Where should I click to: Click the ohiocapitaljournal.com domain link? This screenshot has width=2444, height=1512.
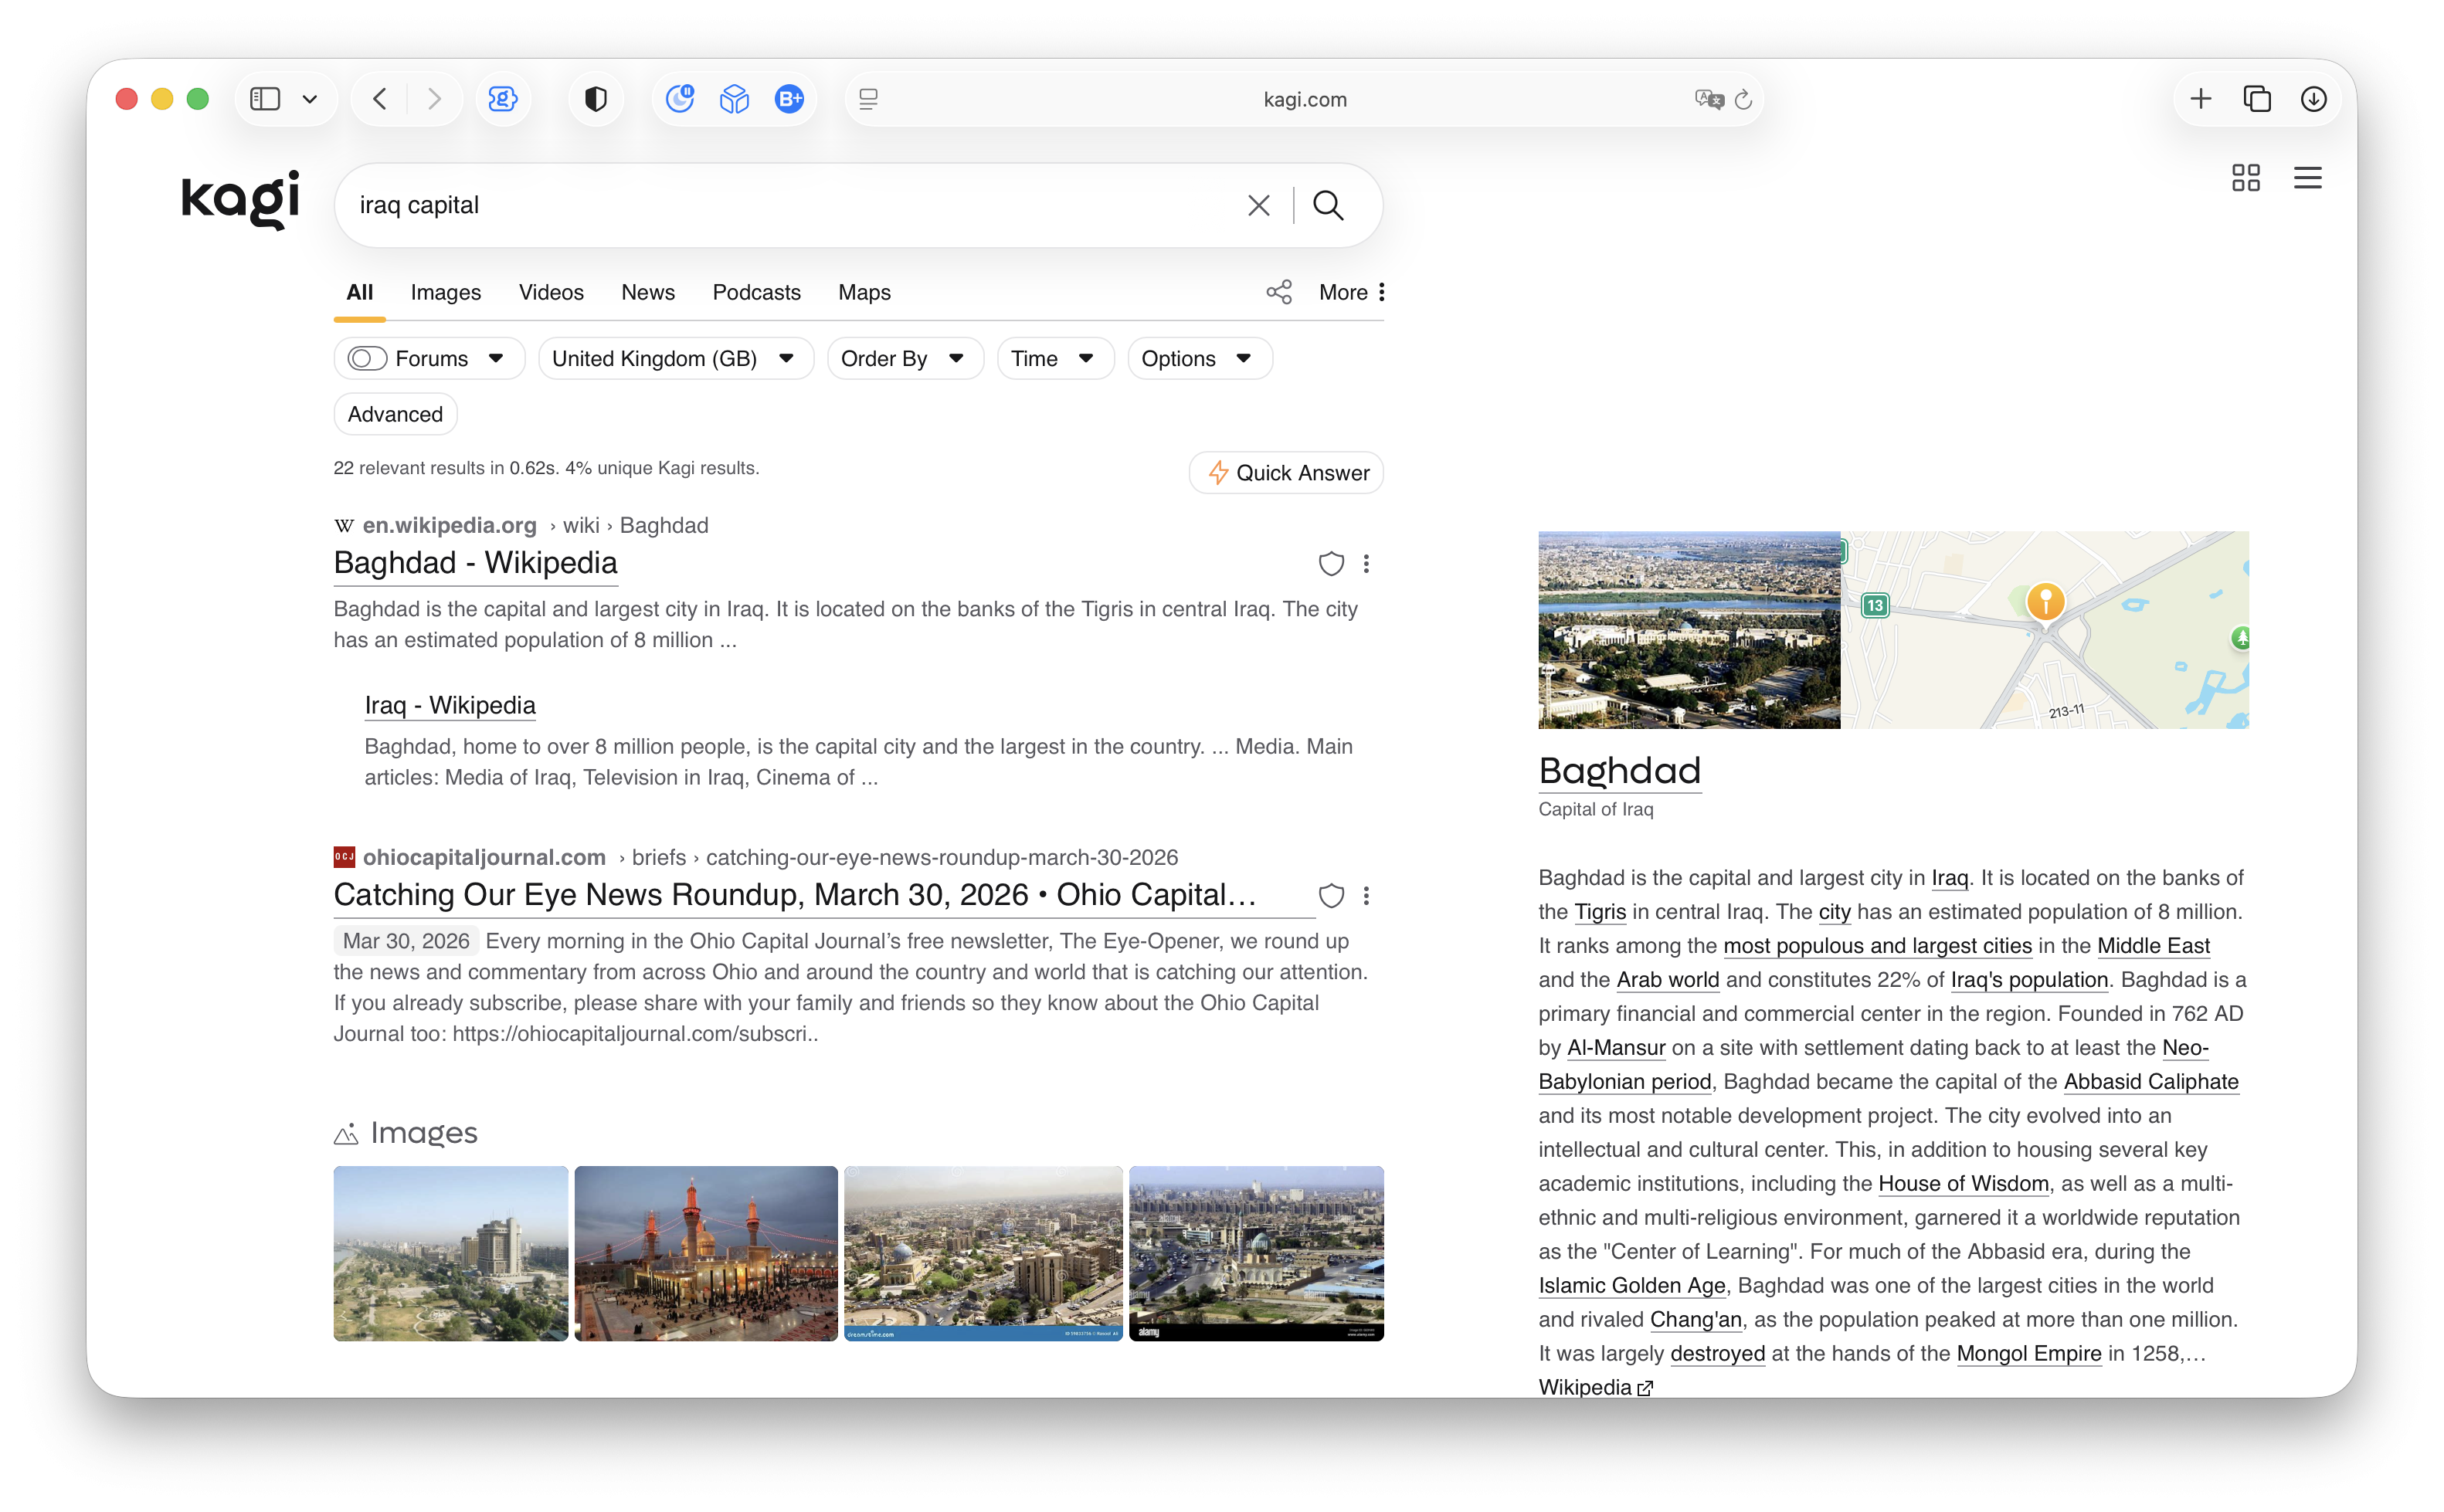(484, 857)
